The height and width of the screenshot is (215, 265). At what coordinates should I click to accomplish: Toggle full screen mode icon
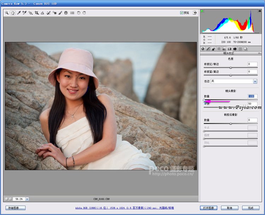194,13
